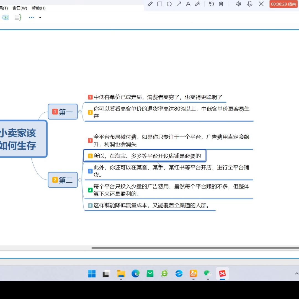The width and height of the screenshot is (299, 299).
Task: Click priority 2 marker on 退货率 subtopic
Action: pos(90,112)
